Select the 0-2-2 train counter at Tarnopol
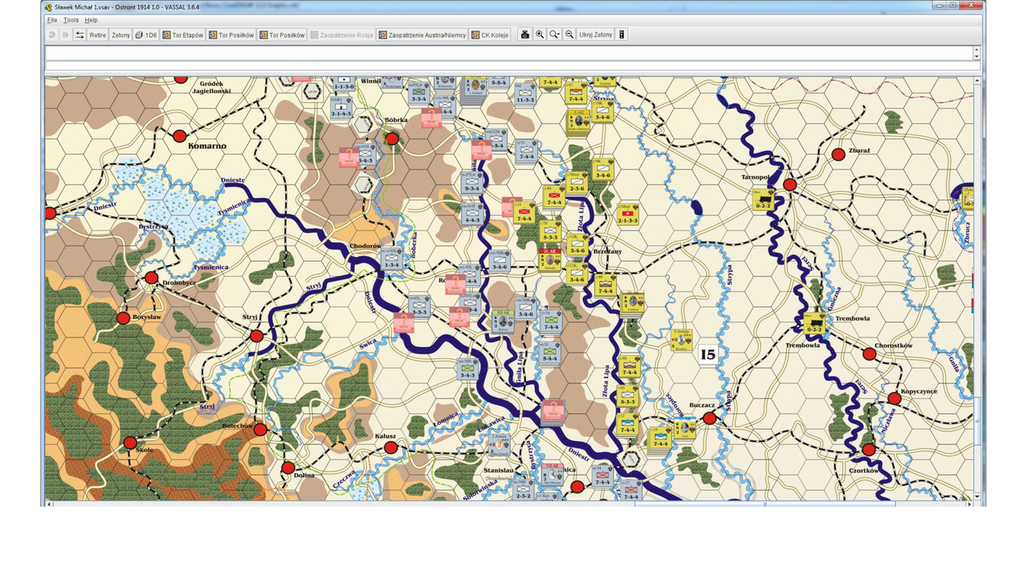This screenshot has width=1028, height=572. point(762,199)
